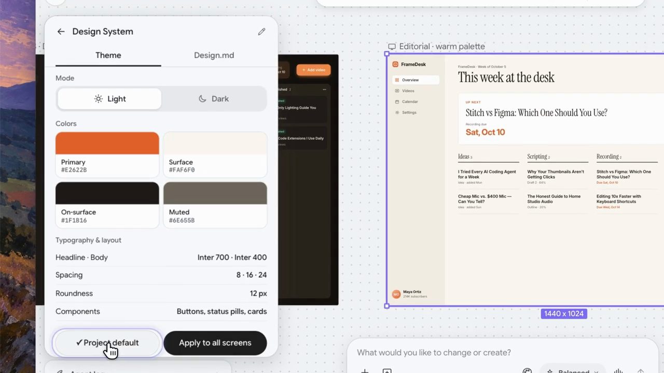This screenshot has width=664, height=373.
Task: Select the Primary color swatch #E2622B
Action: (107, 154)
